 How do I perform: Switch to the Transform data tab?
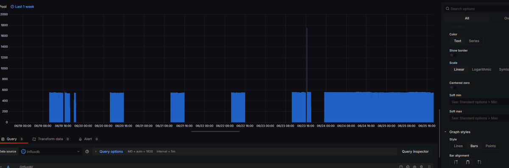pyautogui.click(x=50, y=139)
